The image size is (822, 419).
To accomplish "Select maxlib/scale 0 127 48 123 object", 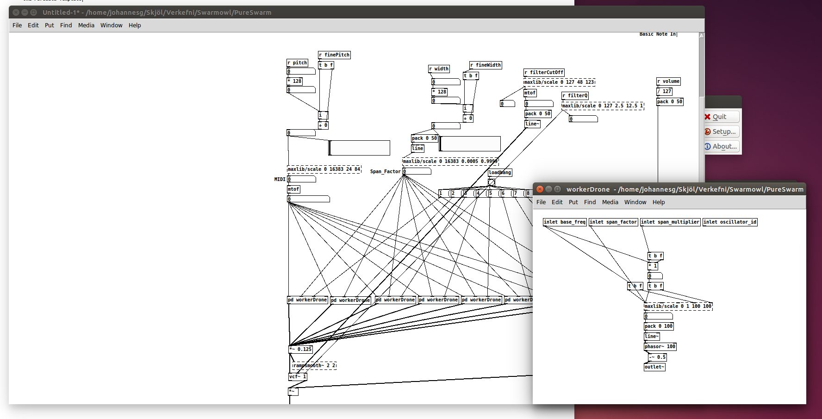I will 559,82.
